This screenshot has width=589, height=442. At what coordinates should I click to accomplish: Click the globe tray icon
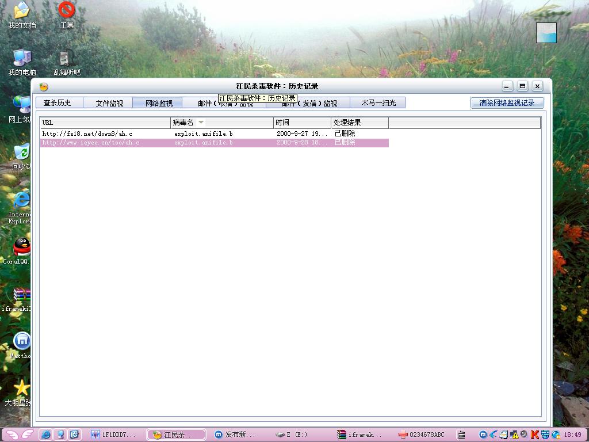[556, 435]
